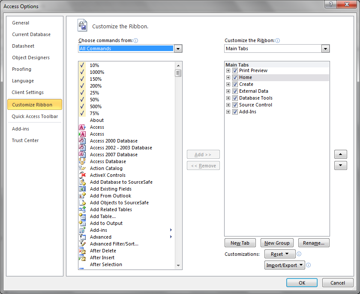Uncheck the Print Preview tab checkbox
The image size is (360, 294).
click(x=235, y=70)
